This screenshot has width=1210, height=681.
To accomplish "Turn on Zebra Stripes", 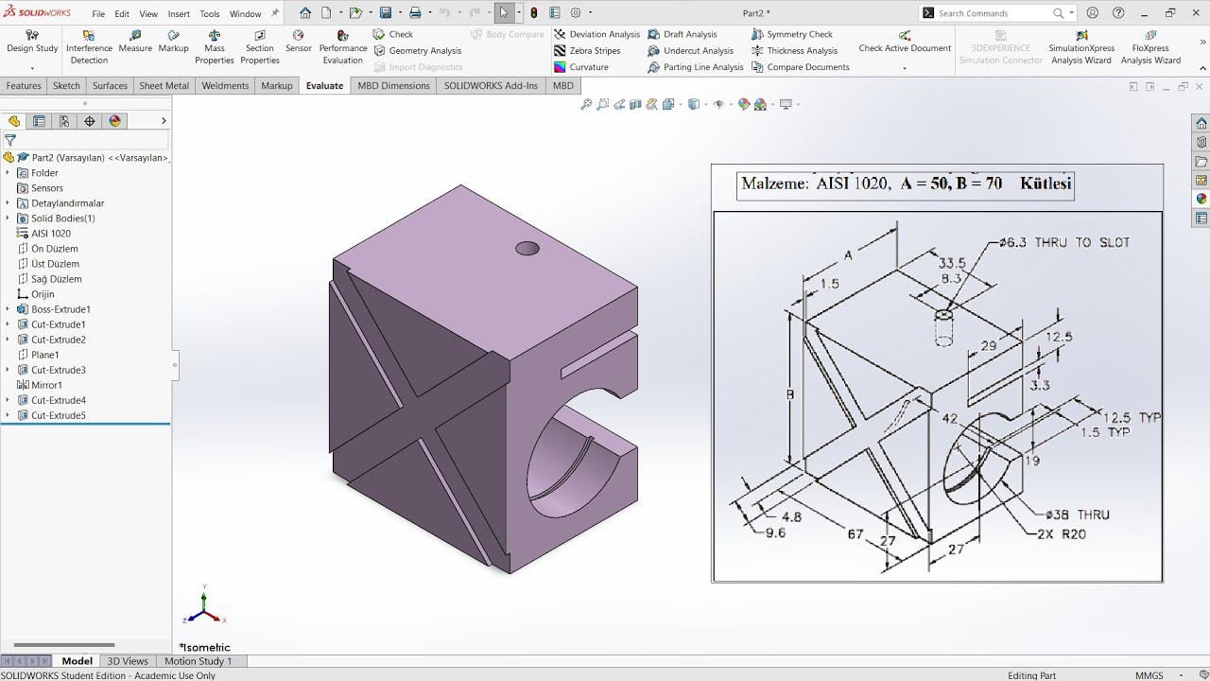I will click(x=587, y=51).
